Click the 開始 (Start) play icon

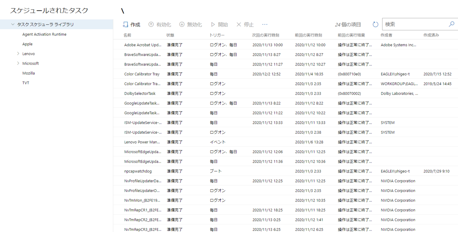pyautogui.click(x=214, y=24)
